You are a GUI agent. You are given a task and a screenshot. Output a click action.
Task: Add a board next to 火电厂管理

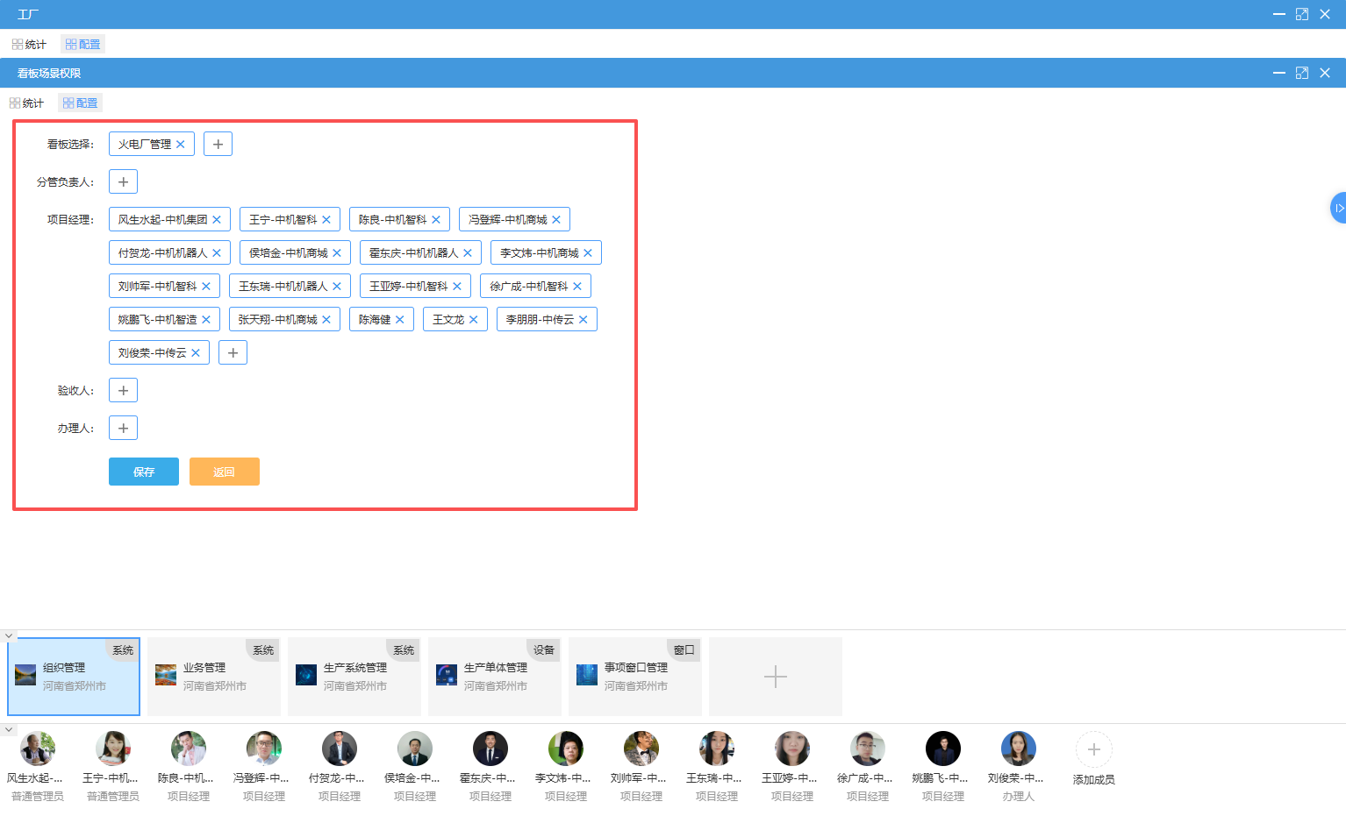click(x=218, y=145)
